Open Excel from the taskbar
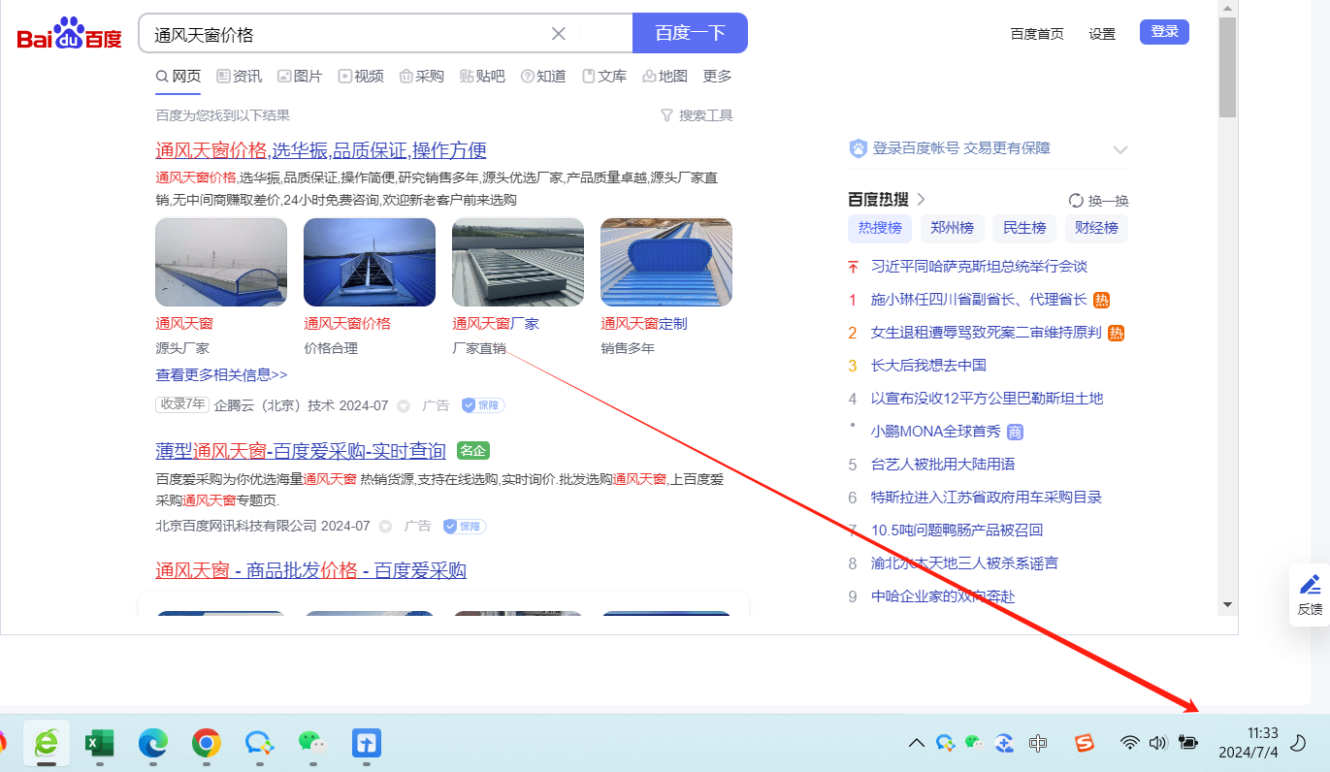The height and width of the screenshot is (772, 1330). 99,743
